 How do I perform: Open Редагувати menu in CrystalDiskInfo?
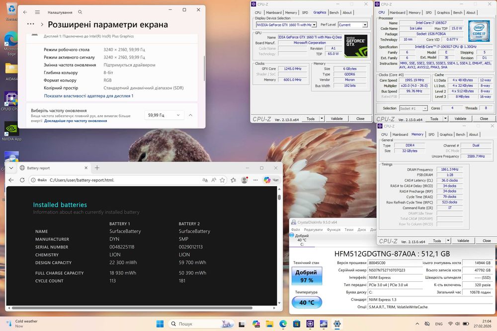[313, 229]
